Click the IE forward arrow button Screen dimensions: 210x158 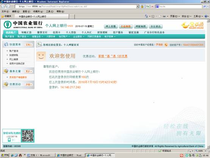(8, 6)
